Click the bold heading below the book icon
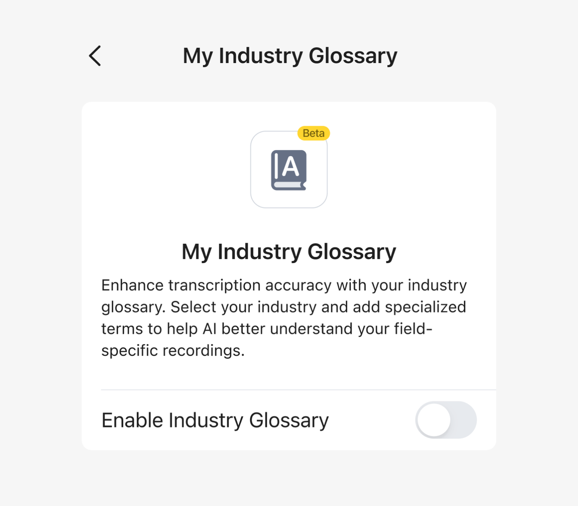 (289, 252)
